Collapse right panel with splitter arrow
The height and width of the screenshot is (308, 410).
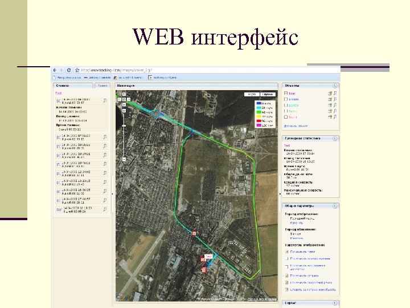click(280, 194)
